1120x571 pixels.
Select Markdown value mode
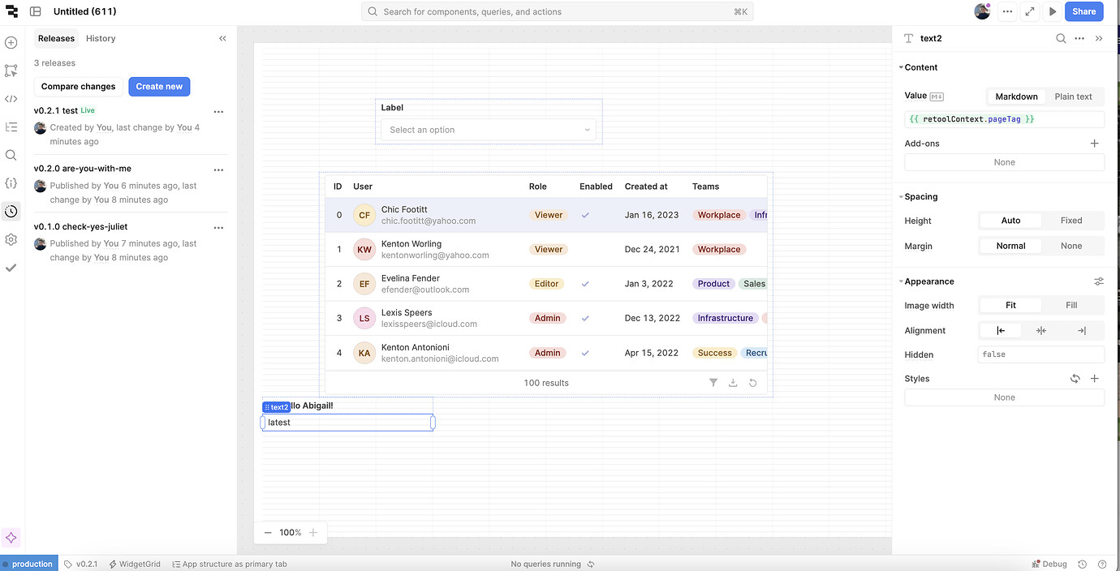[x=1016, y=97]
